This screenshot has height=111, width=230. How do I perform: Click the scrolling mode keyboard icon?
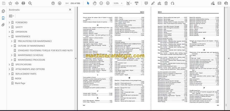point(136,3)
